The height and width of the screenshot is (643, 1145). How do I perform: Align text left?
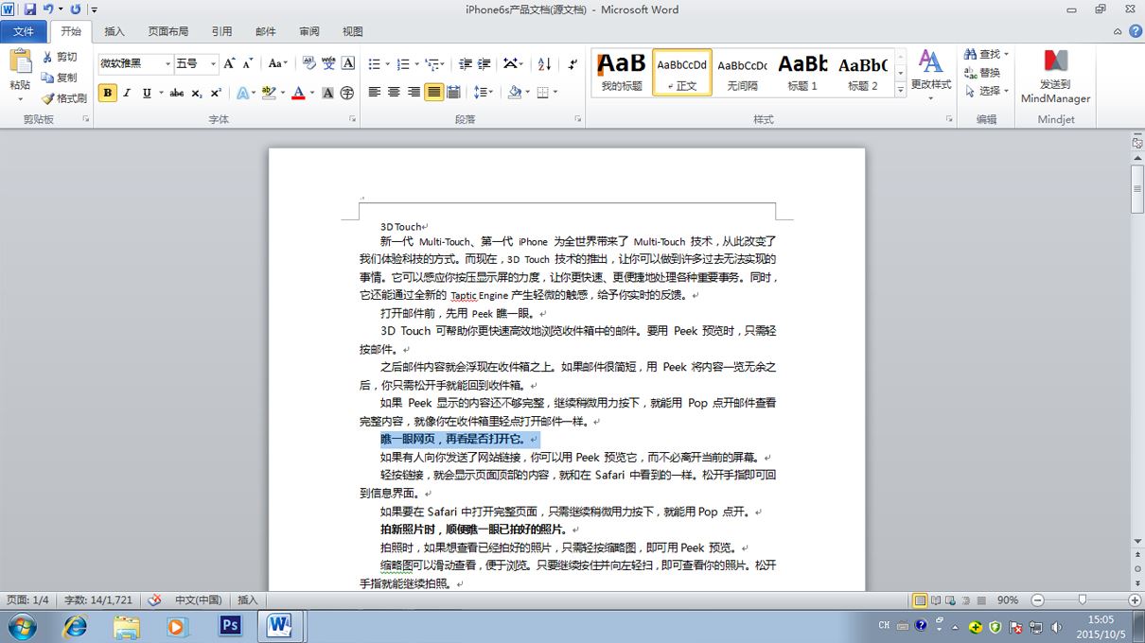(375, 93)
